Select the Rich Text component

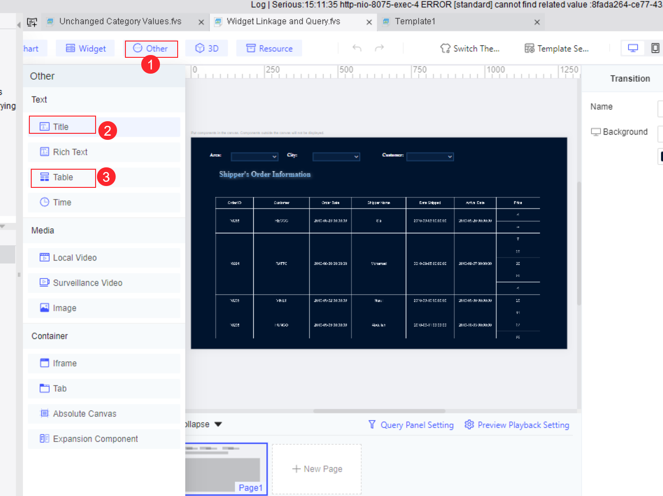[104, 152]
